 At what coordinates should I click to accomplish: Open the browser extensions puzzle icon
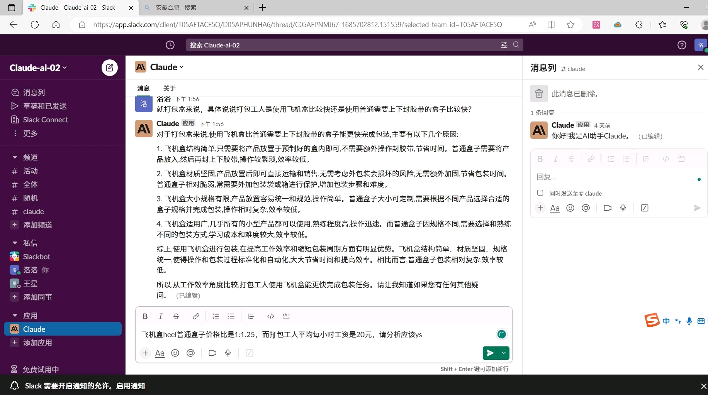(x=639, y=25)
